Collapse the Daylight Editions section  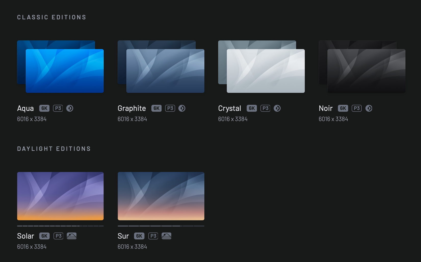click(x=54, y=149)
